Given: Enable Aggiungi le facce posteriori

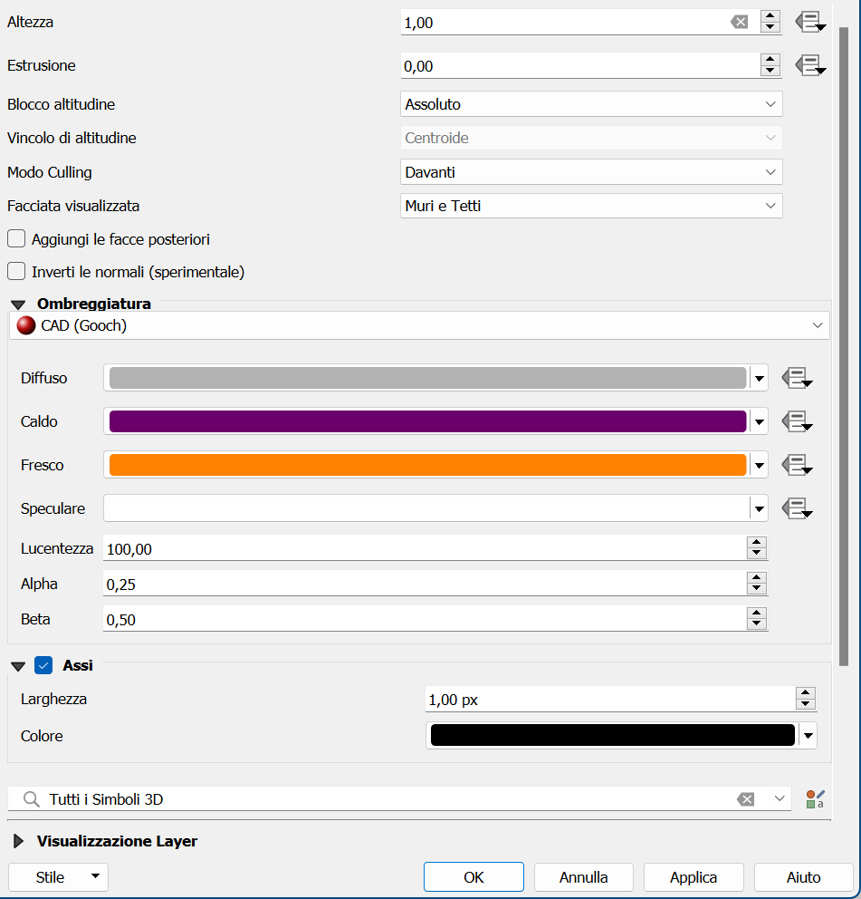Looking at the screenshot, I should tap(16, 238).
